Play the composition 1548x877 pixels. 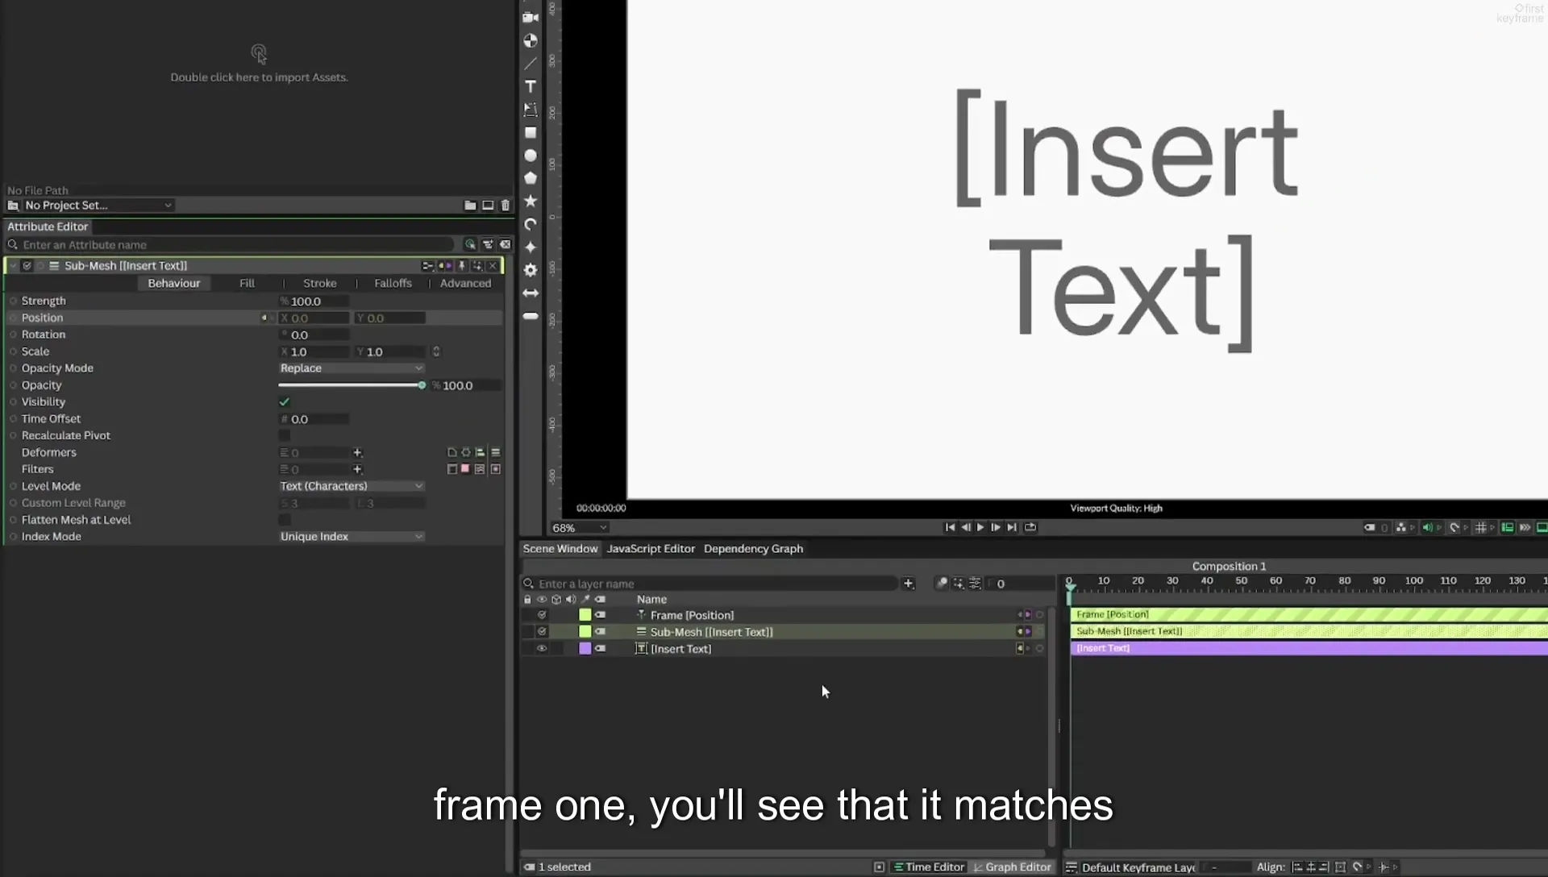tap(980, 528)
